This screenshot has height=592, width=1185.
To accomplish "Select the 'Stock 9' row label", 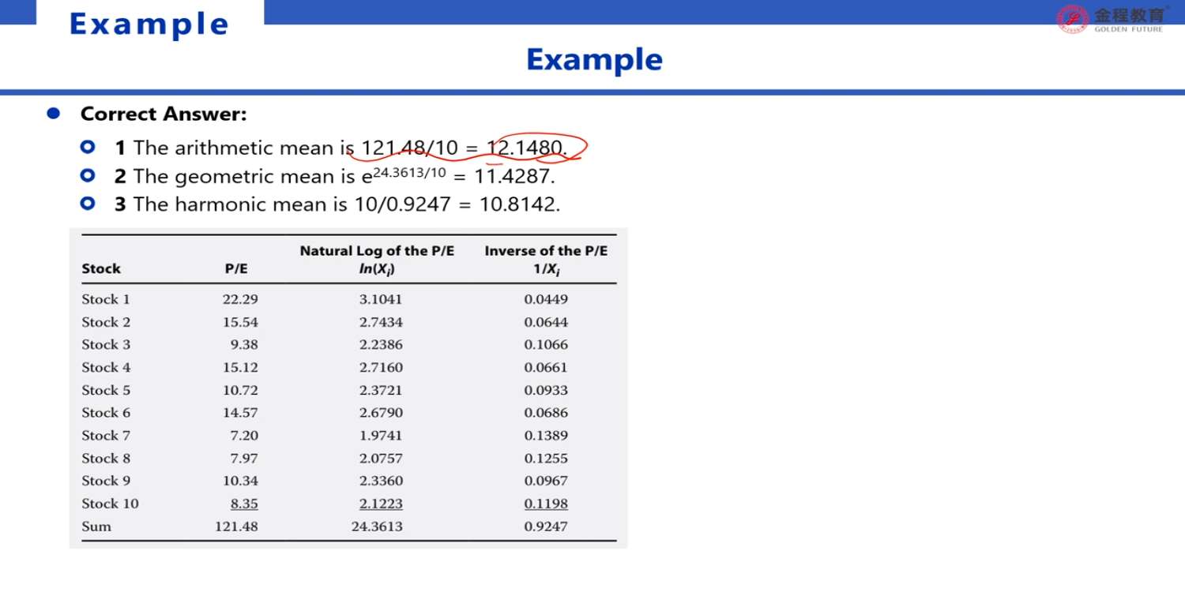I will click(x=106, y=481).
